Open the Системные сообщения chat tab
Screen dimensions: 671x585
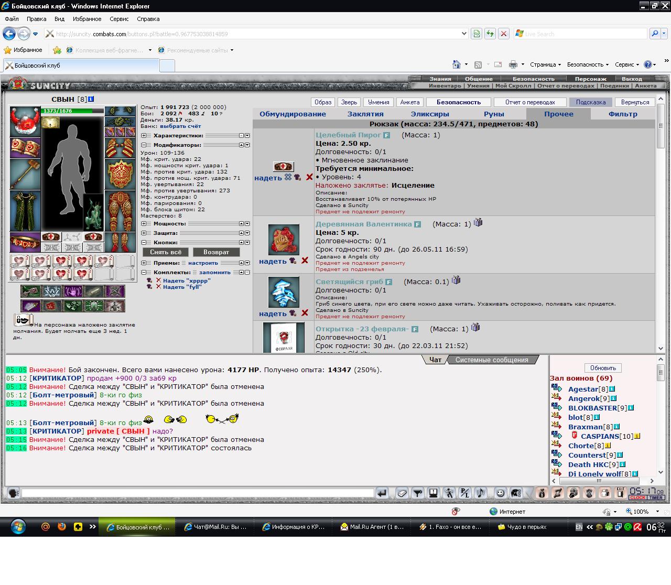pos(492,360)
